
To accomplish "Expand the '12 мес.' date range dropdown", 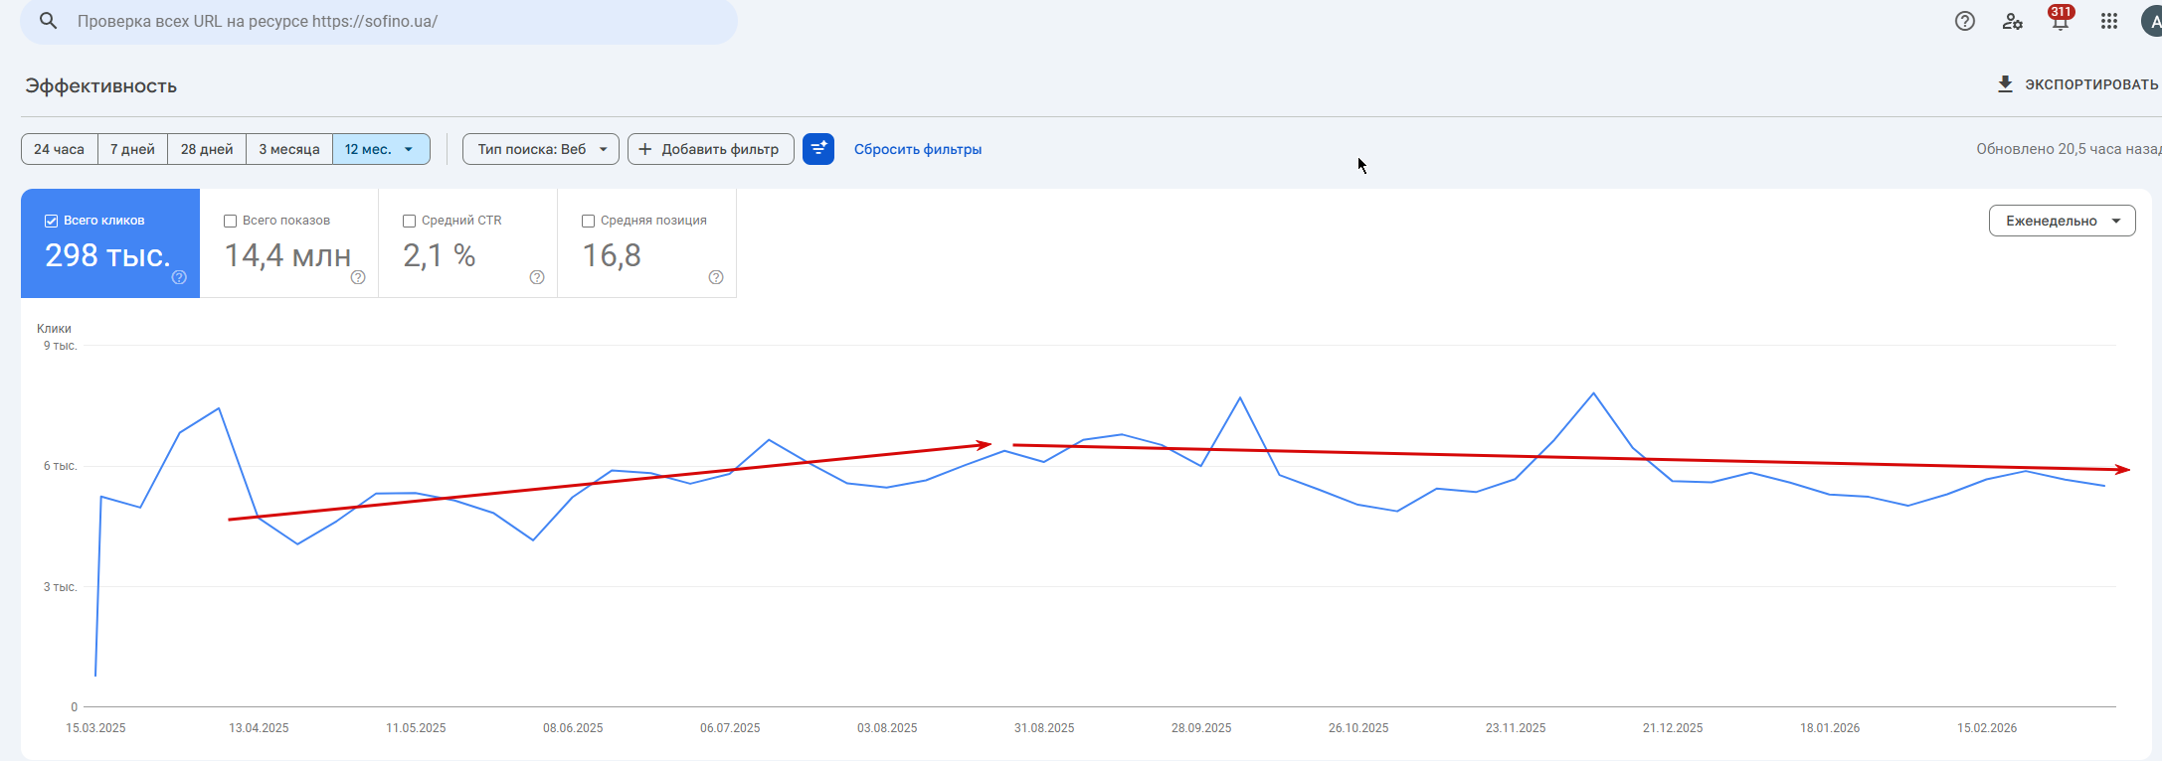I will [381, 149].
